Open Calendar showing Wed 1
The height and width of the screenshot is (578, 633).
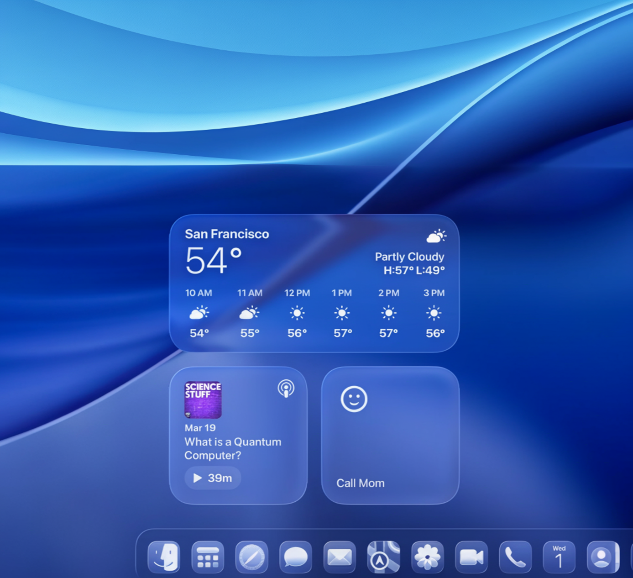pyautogui.click(x=559, y=557)
